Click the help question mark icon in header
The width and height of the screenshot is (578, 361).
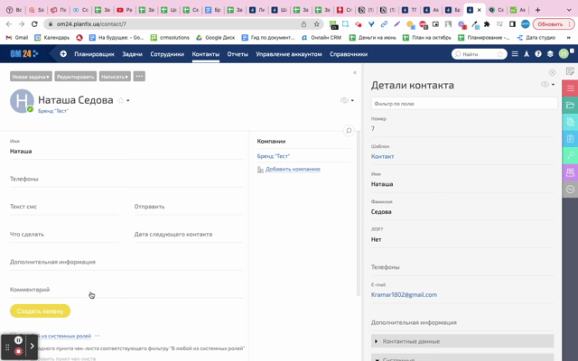538,54
